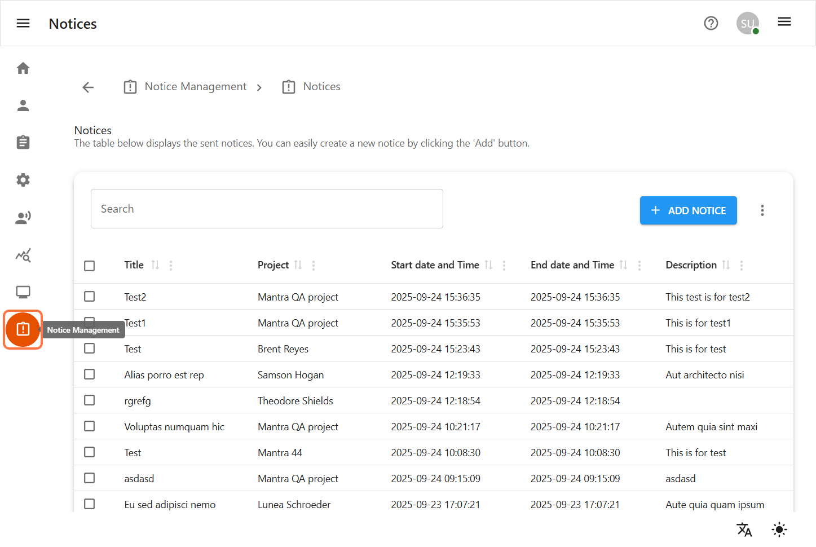This screenshot has height=547, width=816.
Task: Click the monitor screen sidebar icon
Action: 23,292
